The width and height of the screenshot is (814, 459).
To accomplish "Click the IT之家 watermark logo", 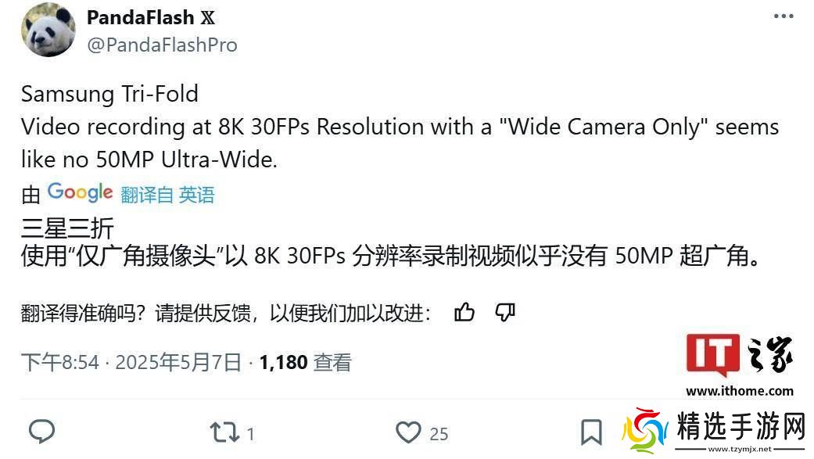I will click(739, 355).
